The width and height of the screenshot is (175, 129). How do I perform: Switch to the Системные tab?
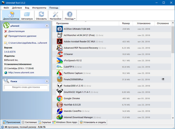click(30, 122)
